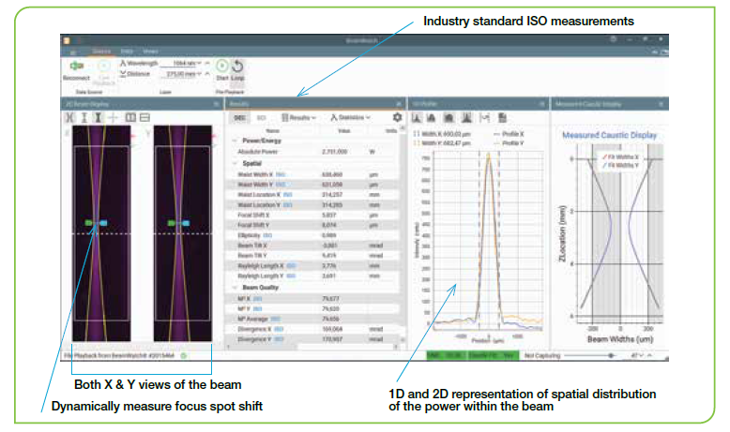The width and height of the screenshot is (730, 432).
Task: Click the last icon in 1D Profile toolbar
Action: coord(504,118)
